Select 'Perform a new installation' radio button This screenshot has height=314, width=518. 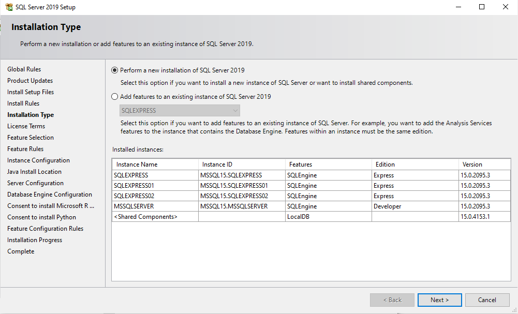pos(115,70)
